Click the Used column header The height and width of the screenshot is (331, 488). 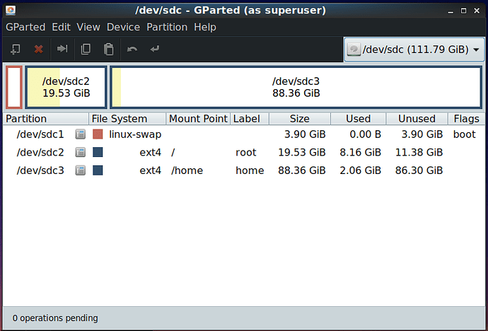click(x=358, y=119)
